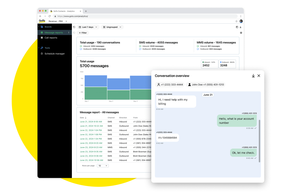Open the June 21, 2024 8:50 AM message
Image resolution: width=289 pixels, height=192 pixels.
click(91, 121)
